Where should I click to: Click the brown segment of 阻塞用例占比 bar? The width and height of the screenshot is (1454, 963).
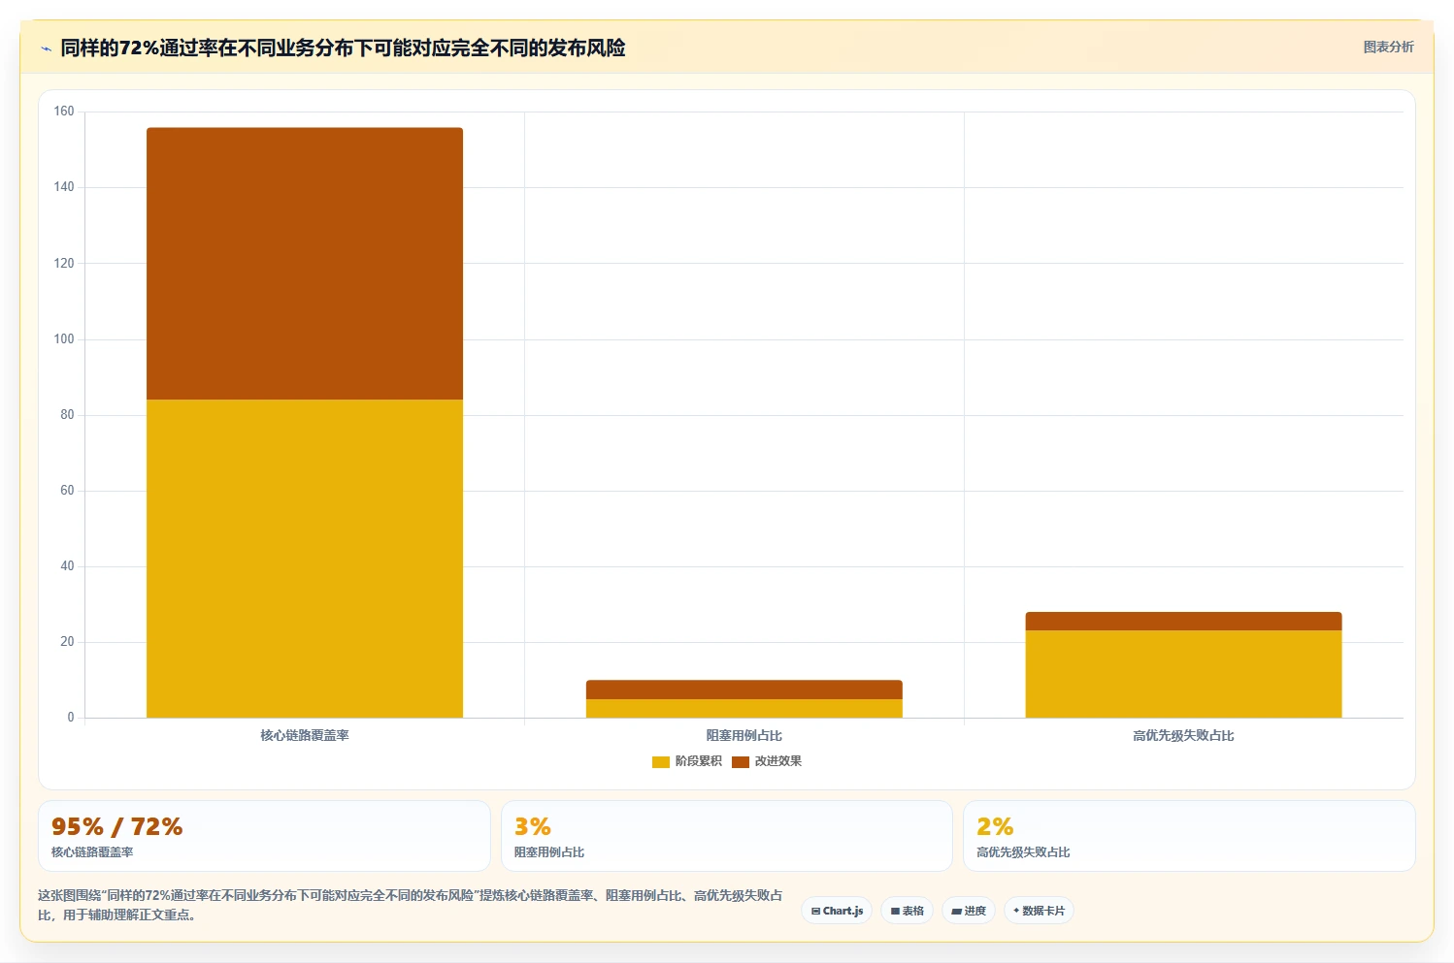pyautogui.click(x=744, y=690)
